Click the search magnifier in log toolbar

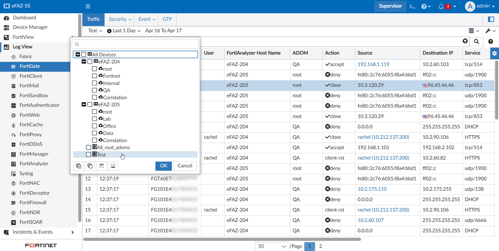point(477,41)
